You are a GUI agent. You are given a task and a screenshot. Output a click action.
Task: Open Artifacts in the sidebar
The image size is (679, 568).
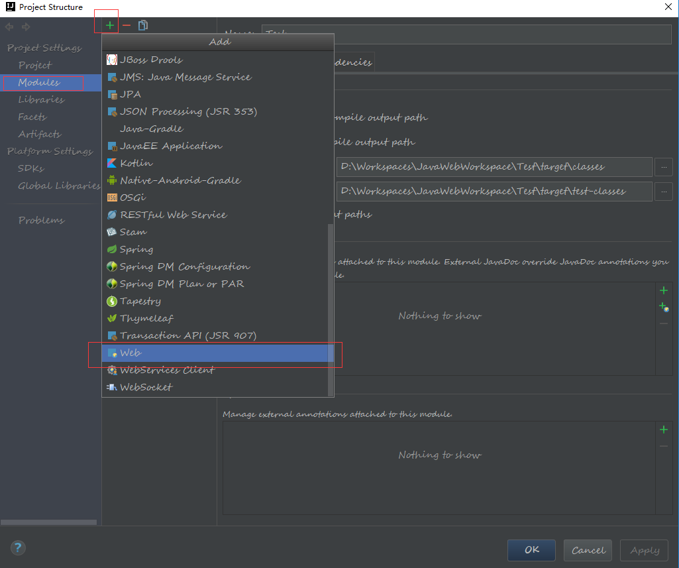coord(40,135)
